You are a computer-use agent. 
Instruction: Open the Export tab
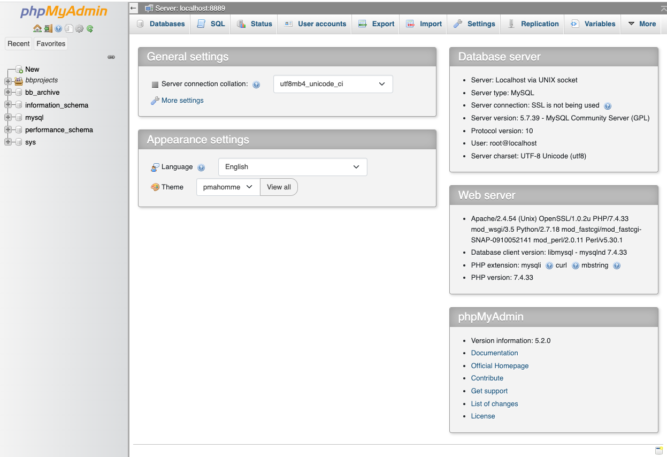tap(376, 24)
